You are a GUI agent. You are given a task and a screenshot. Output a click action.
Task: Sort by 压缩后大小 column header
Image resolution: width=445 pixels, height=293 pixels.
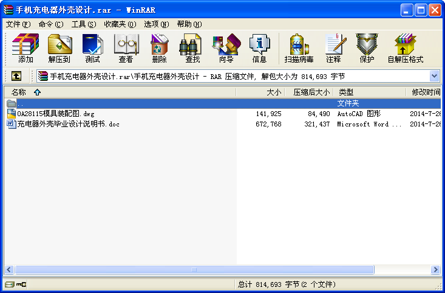tap(309, 92)
